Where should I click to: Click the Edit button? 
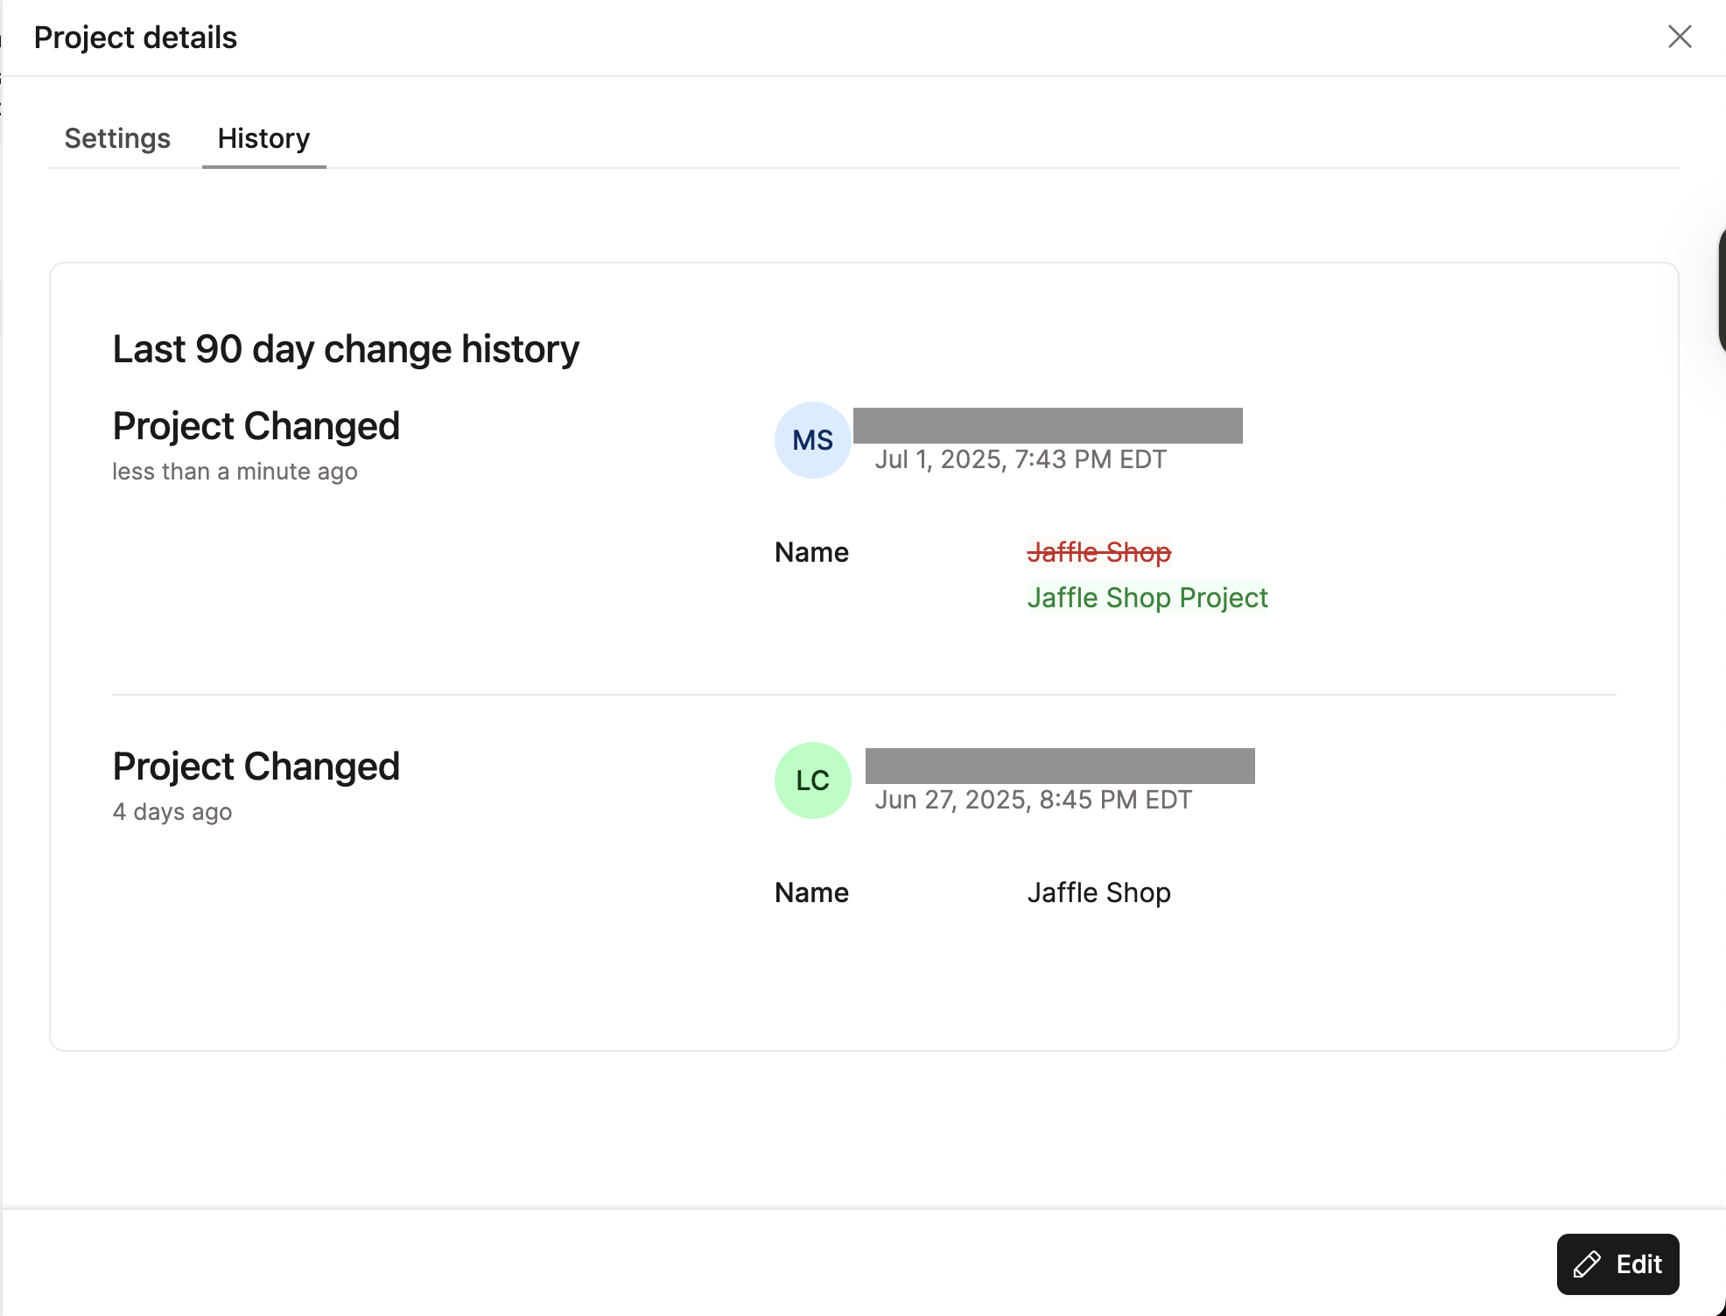coord(1617,1263)
